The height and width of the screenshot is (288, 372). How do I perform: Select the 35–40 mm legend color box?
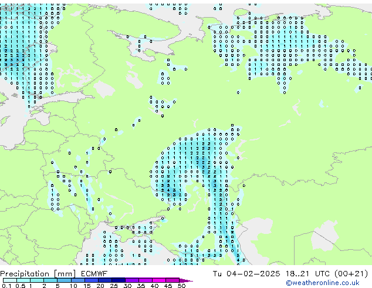click(146, 280)
